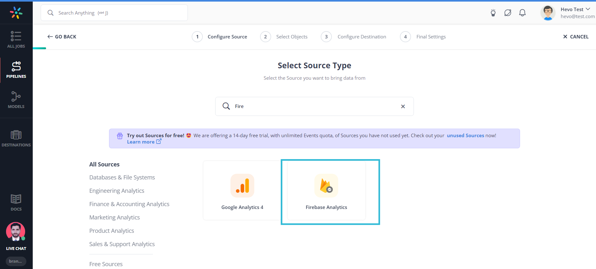Screen dimensions: 596x269
Task: Filter by Marketing Analytics
Action: 114,217
